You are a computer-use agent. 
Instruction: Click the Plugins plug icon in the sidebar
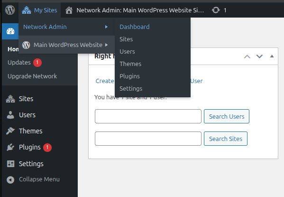[x=10, y=147]
